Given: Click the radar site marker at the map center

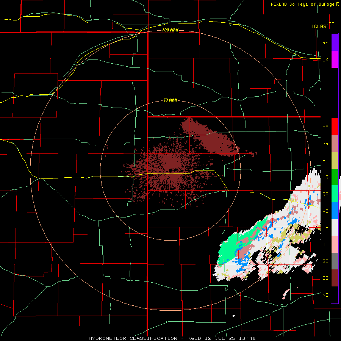Looking at the screenshot, I should click(170, 171).
